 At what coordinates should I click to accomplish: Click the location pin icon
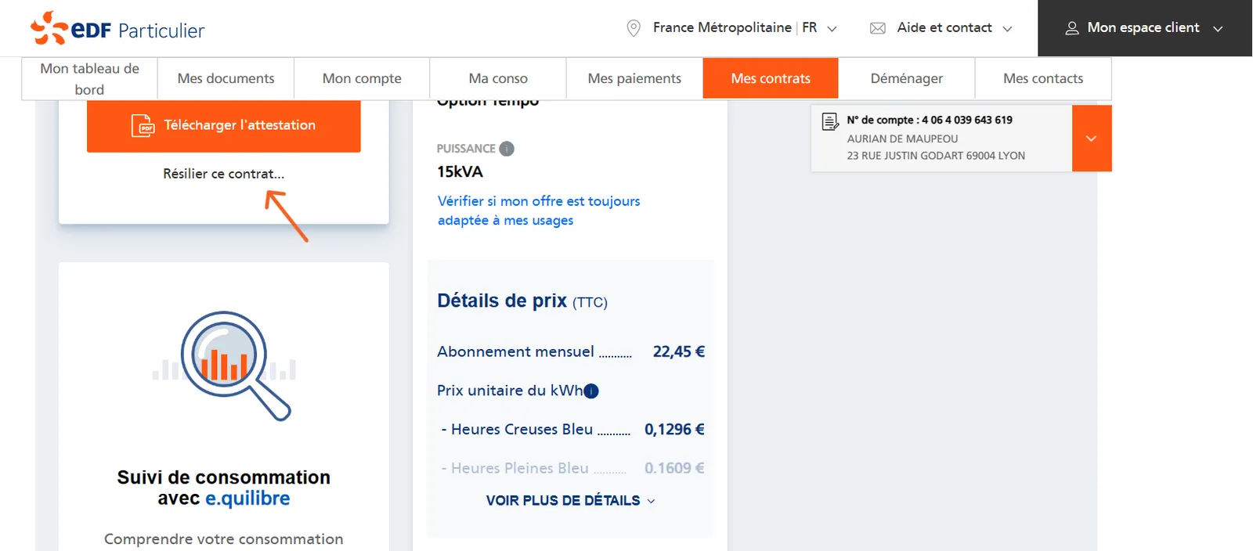click(634, 28)
